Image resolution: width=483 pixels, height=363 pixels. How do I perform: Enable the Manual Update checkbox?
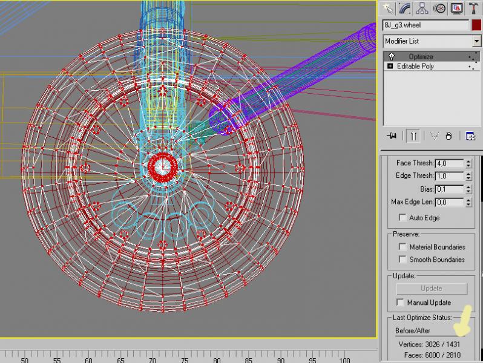[x=400, y=302]
